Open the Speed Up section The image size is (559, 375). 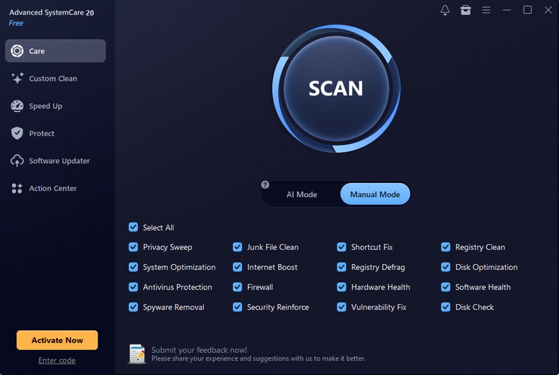[46, 106]
